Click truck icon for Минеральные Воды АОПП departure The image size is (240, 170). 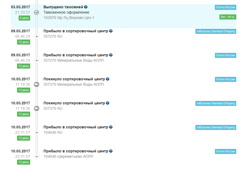(37, 84)
